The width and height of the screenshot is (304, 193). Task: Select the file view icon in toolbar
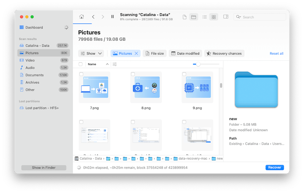185,17
